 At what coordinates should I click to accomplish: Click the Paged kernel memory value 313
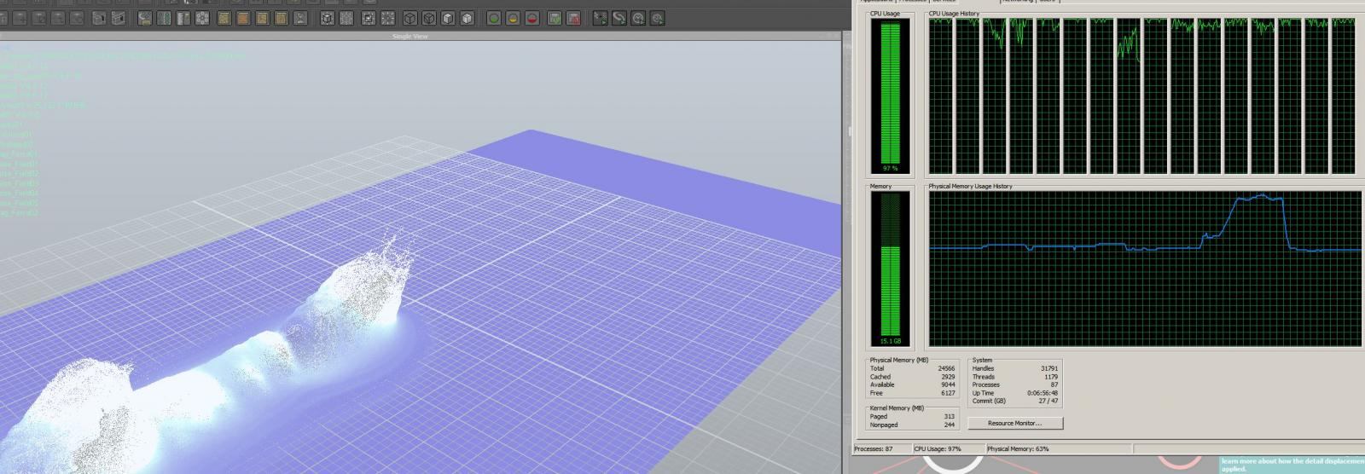pos(949,416)
